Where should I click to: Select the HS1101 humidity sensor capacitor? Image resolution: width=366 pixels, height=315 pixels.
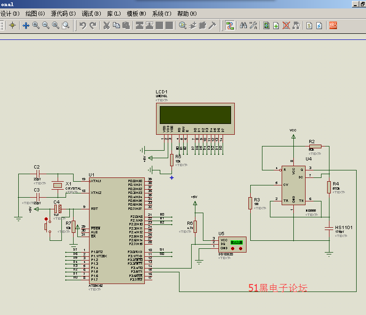329,228
